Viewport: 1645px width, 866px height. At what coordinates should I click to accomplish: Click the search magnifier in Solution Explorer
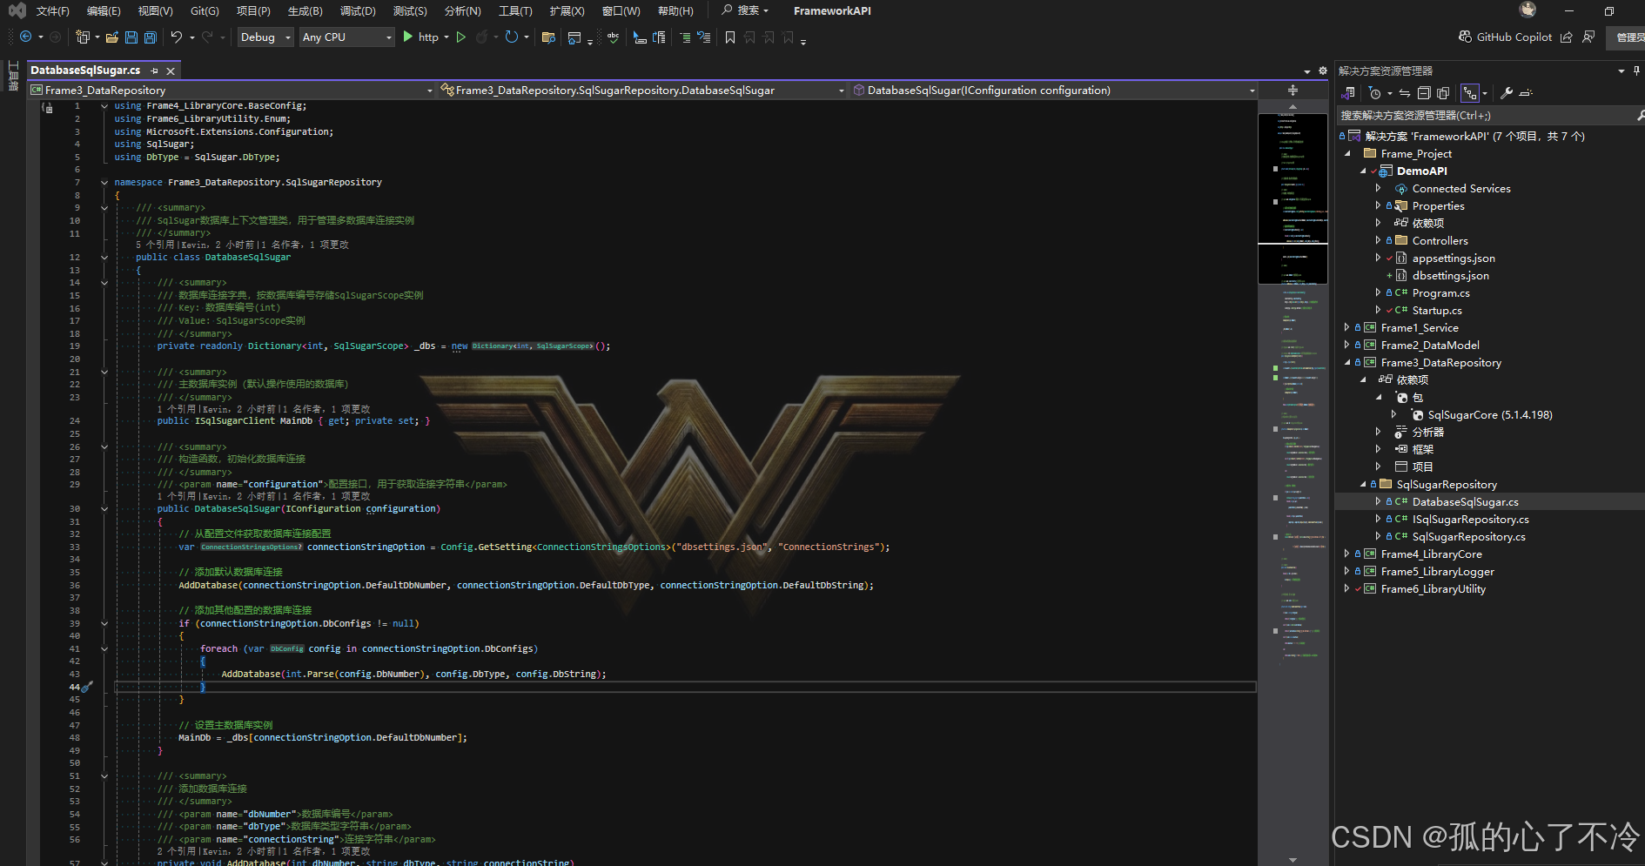(x=1640, y=115)
